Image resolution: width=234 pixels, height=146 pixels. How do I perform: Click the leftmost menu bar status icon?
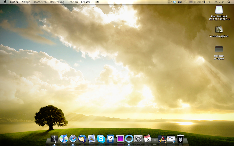[169, 2]
